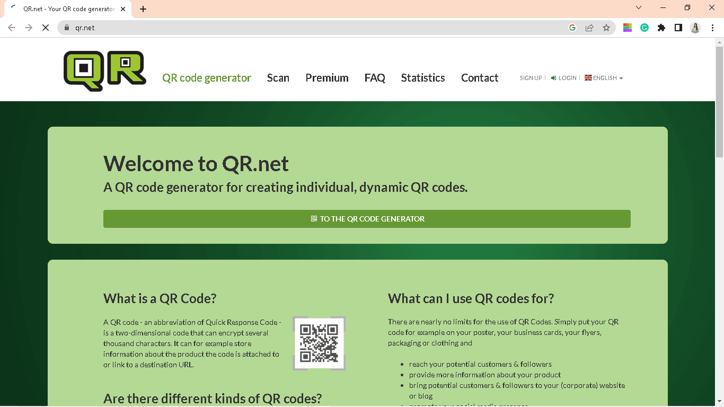Click "What can I use QR codes for?" heading

[471, 298]
